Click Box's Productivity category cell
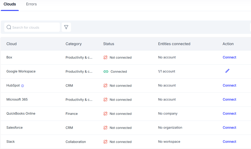The height and width of the screenshot is (149, 251). click(x=79, y=57)
